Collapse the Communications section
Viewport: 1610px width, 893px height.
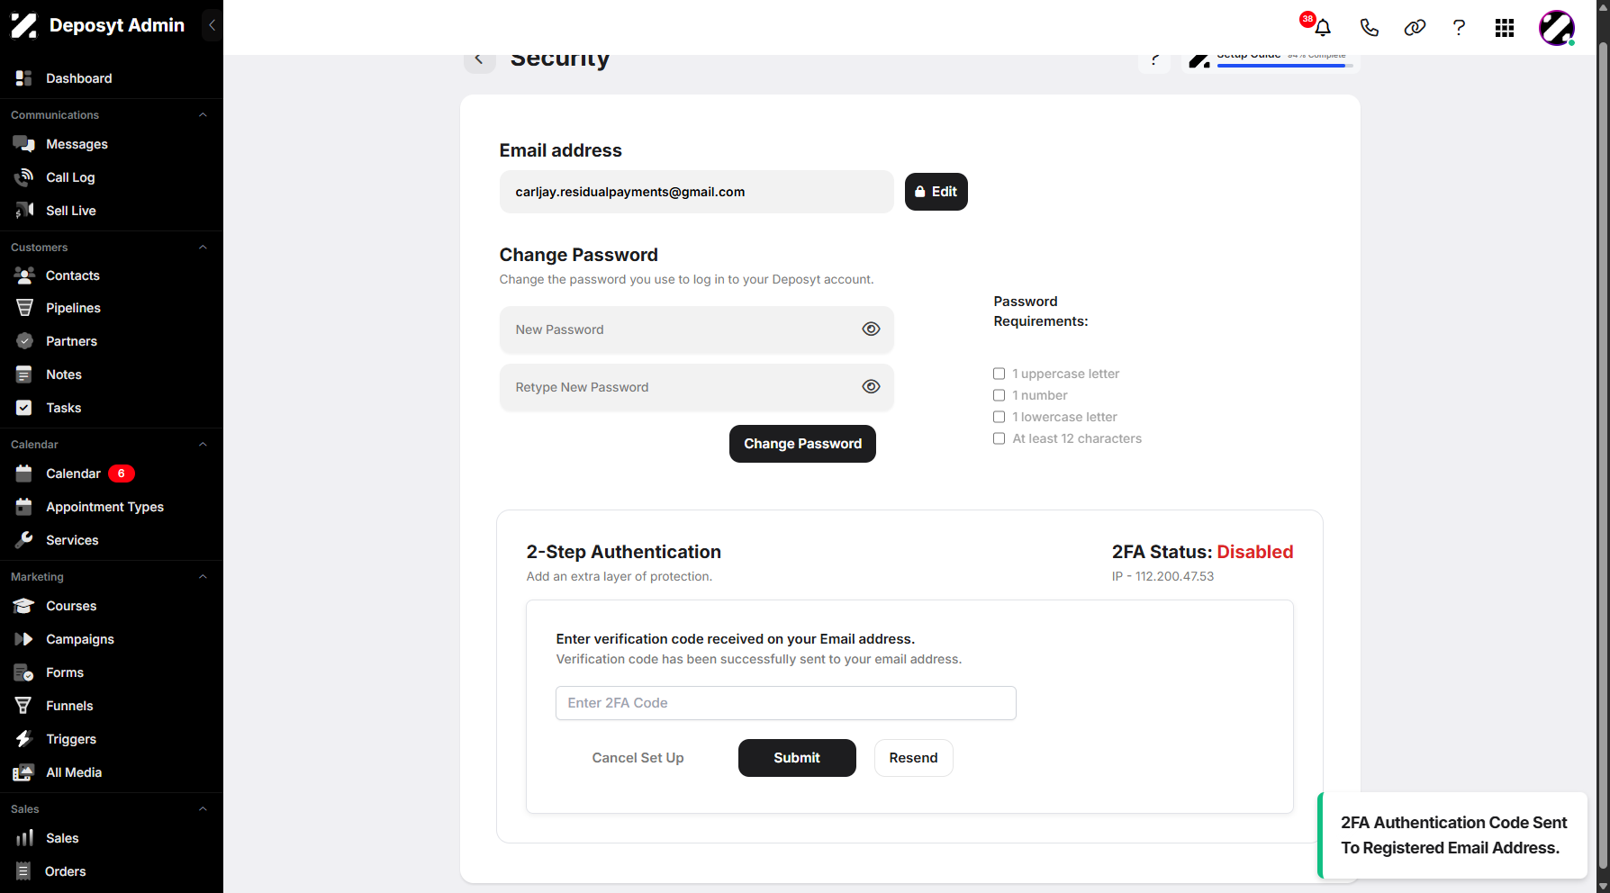coord(203,115)
